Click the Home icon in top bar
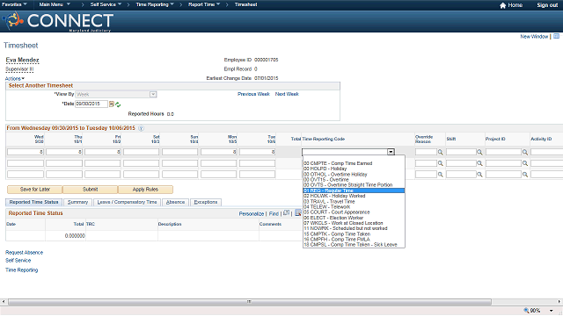Screen dimensions: 563x316 click(502, 5)
